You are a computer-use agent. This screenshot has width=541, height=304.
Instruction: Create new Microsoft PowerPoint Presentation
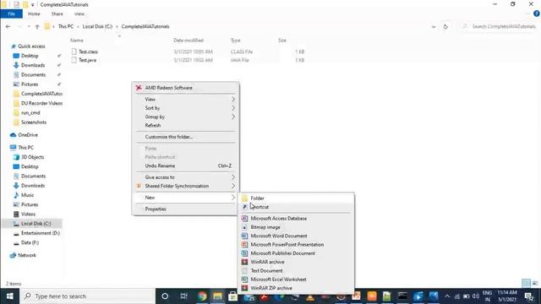tap(296, 245)
